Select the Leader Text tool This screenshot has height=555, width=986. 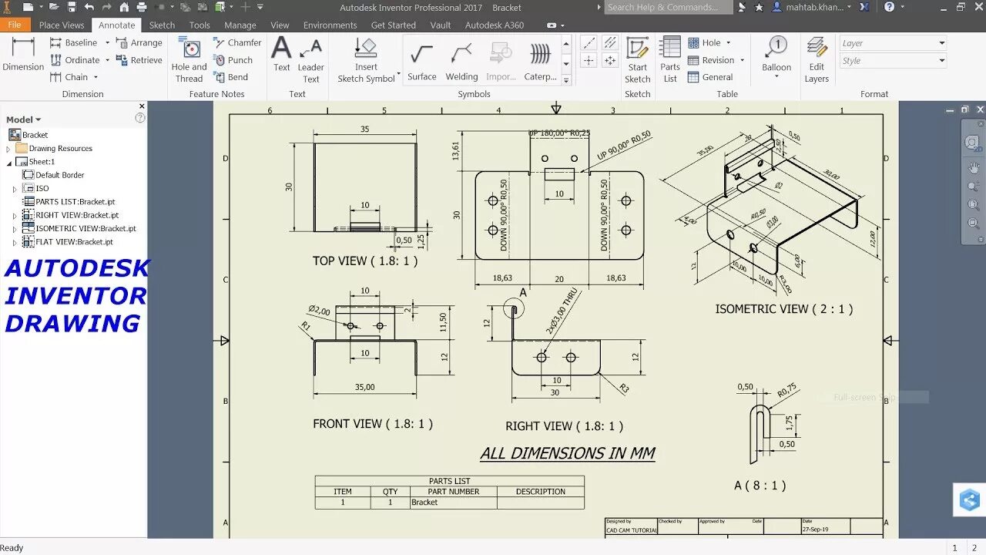pyautogui.click(x=311, y=60)
